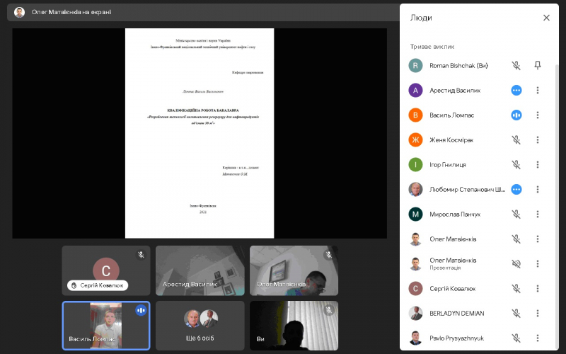Open more options for Pavlo Prysyazhnyuk

click(x=538, y=338)
